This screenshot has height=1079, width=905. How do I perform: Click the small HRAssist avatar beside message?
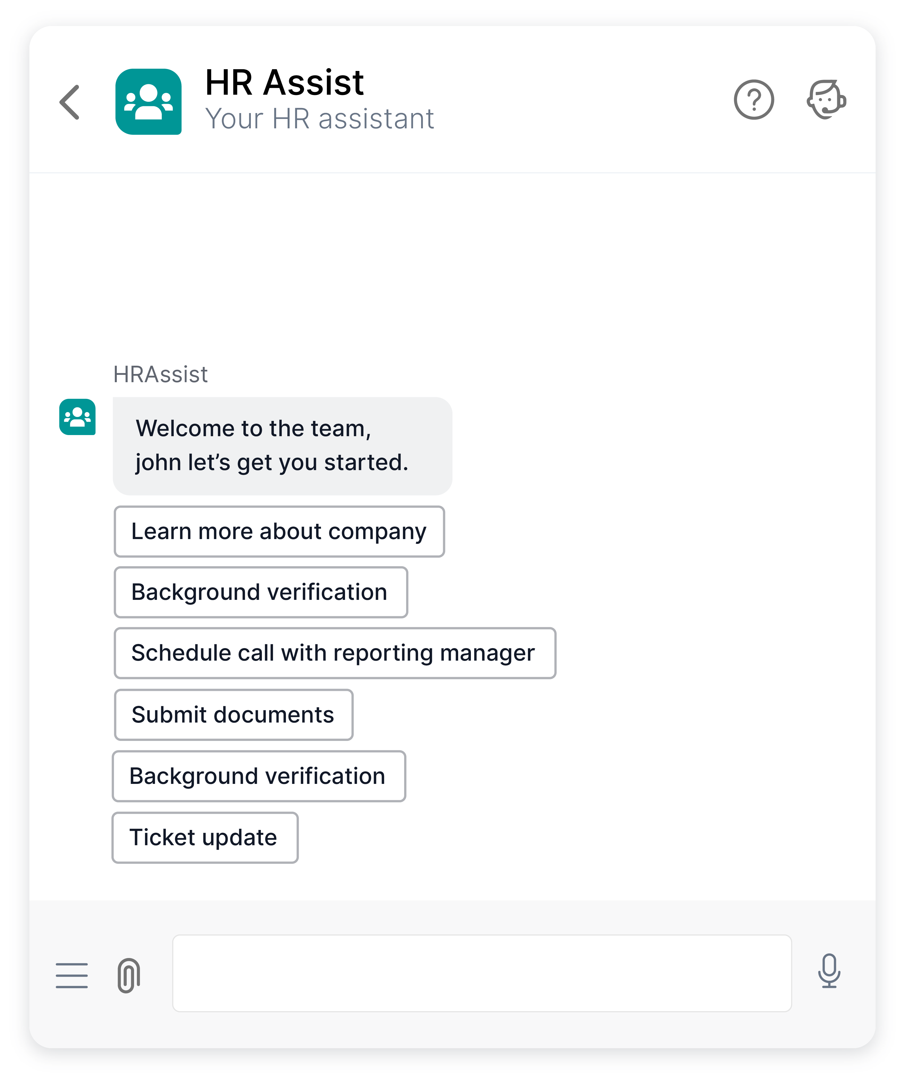[x=77, y=417]
